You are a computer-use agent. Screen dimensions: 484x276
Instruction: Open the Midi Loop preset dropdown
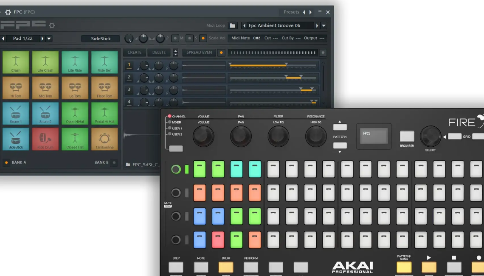(324, 25)
